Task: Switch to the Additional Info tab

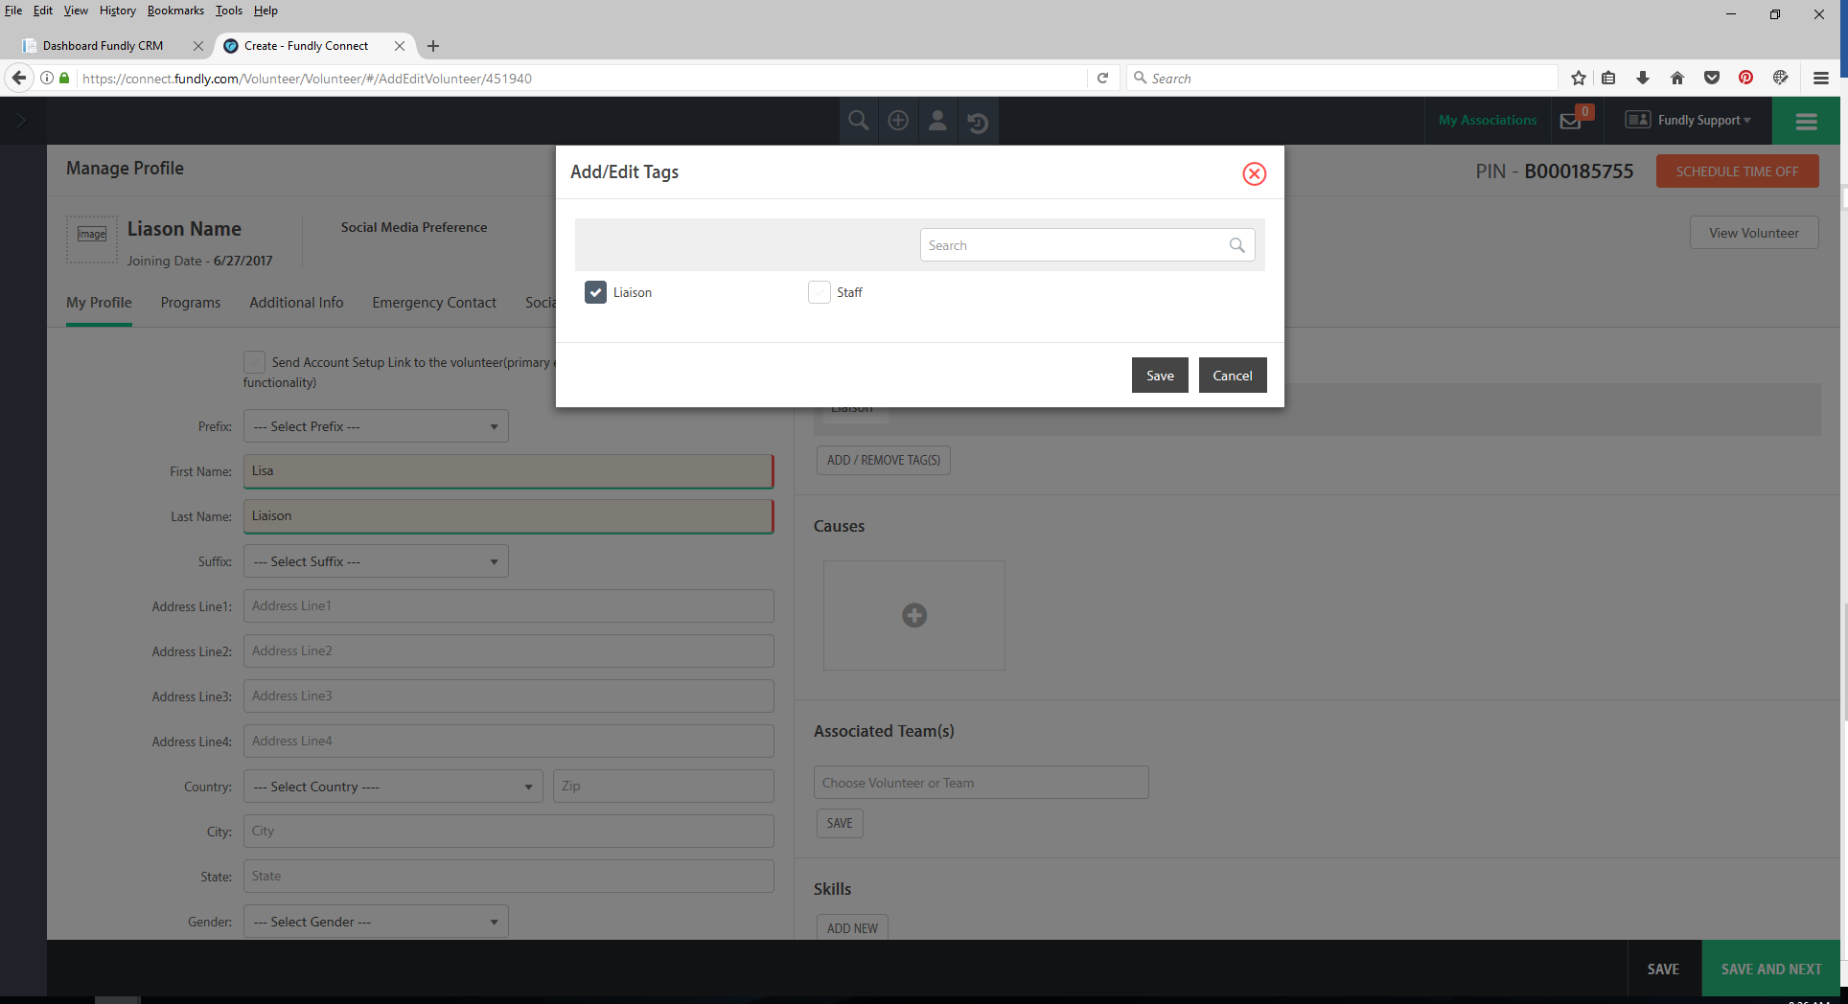Action: click(296, 303)
